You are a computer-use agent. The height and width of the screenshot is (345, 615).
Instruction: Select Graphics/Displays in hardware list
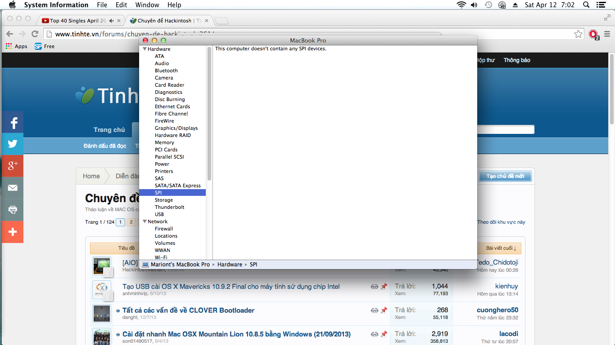point(176,128)
